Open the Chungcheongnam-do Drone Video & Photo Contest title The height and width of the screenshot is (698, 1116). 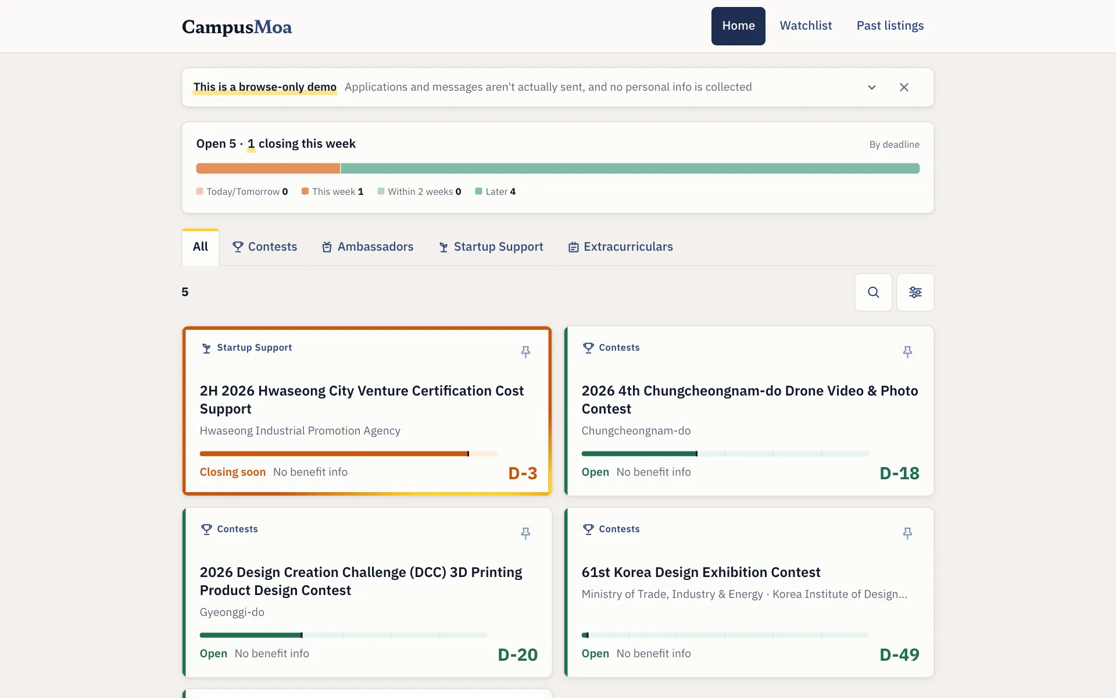pyautogui.click(x=750, y=400)
